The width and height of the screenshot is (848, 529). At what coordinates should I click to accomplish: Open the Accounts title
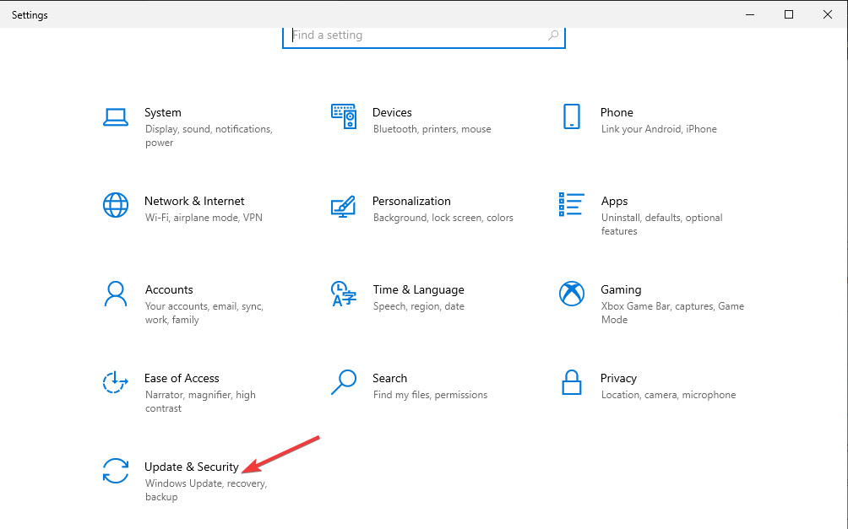pos(169,289)
